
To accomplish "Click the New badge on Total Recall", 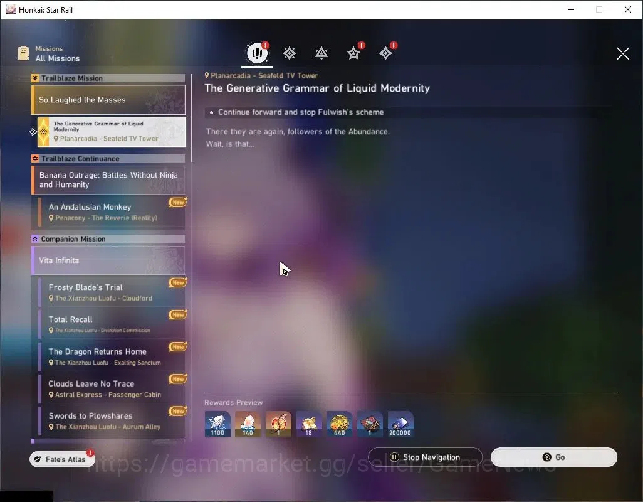I will click(x=178, y=315).
